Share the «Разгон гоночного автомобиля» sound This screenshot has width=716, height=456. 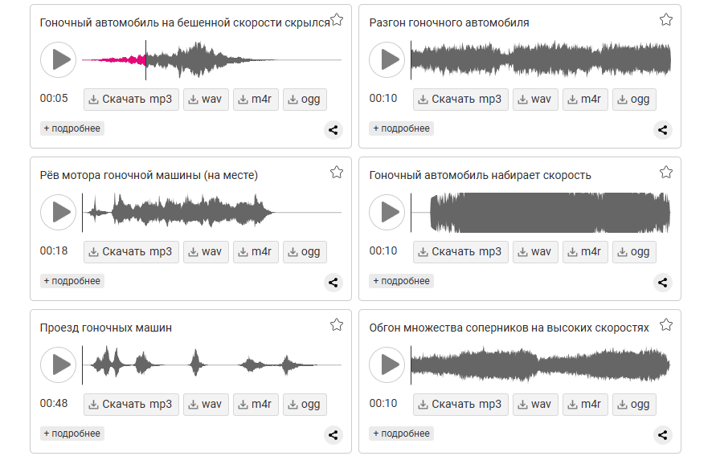click(662, 130)
